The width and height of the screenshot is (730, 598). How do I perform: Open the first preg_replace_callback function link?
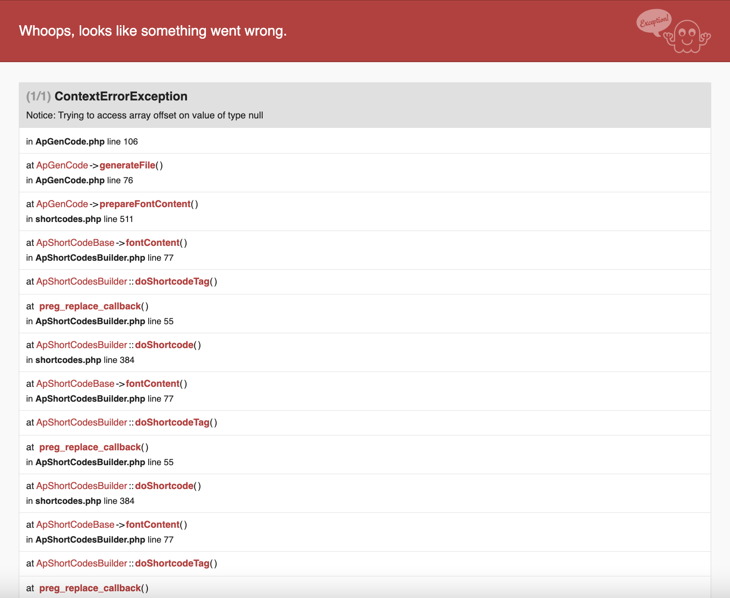coord(90,306)
